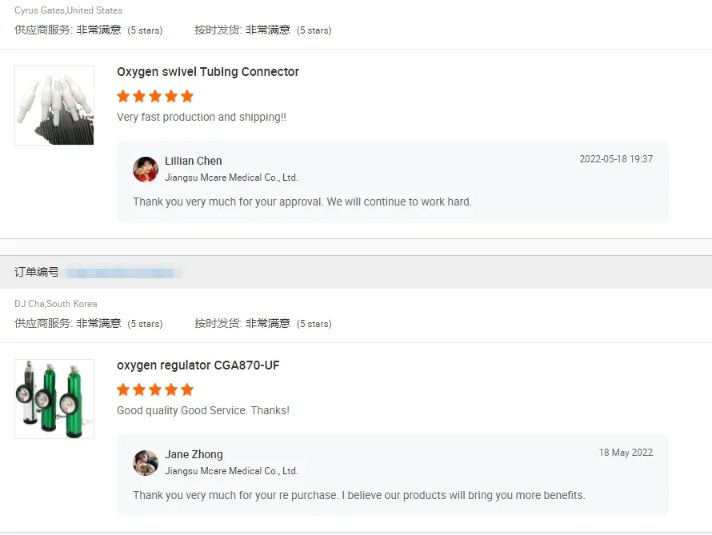The height and width of the screenshot is (535, 712).
Task: Click the 18 May 2022 reply date
Action: pos(626,453)
